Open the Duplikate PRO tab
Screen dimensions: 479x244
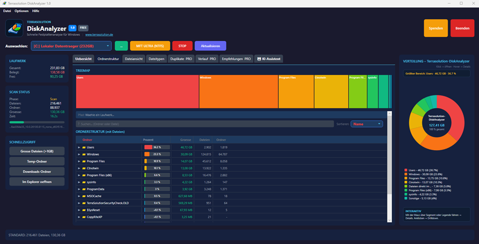pos(181,58)
